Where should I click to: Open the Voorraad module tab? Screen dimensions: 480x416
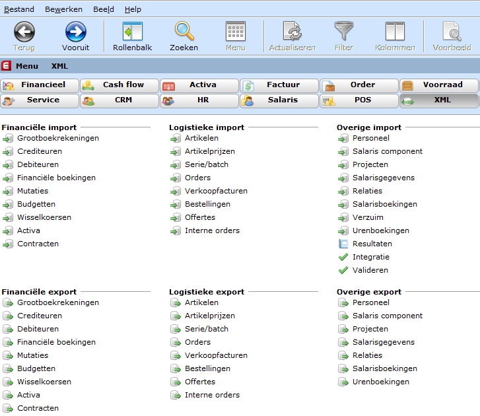click(x=439, y=85)
